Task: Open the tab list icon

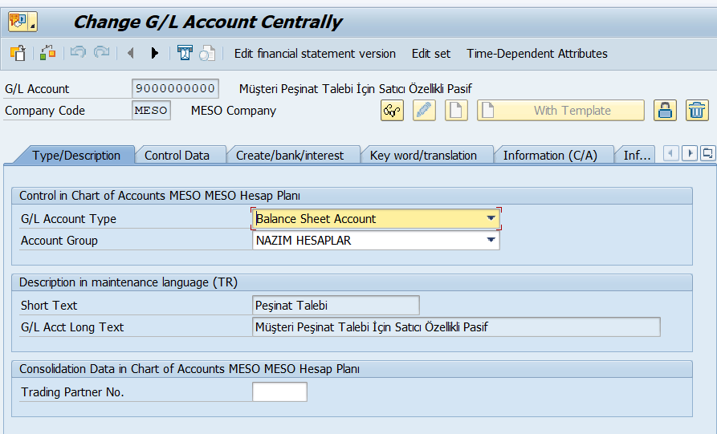Action: coord(707,153)
